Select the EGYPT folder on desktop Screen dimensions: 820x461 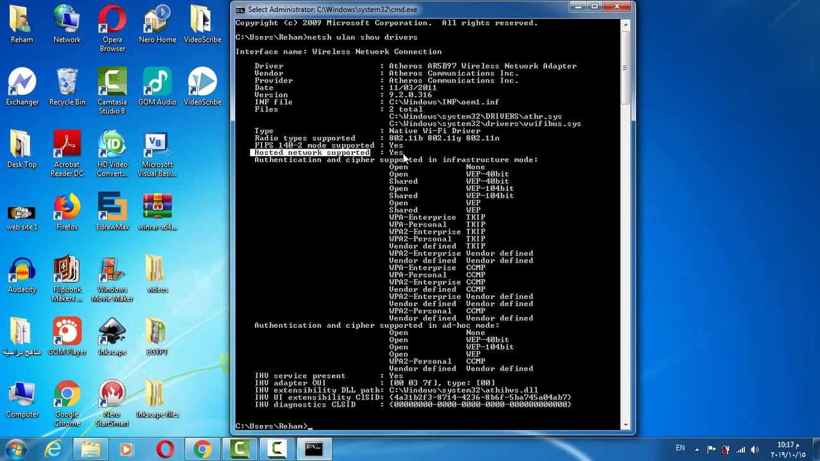pyautogui.click(x=157, y=337)
